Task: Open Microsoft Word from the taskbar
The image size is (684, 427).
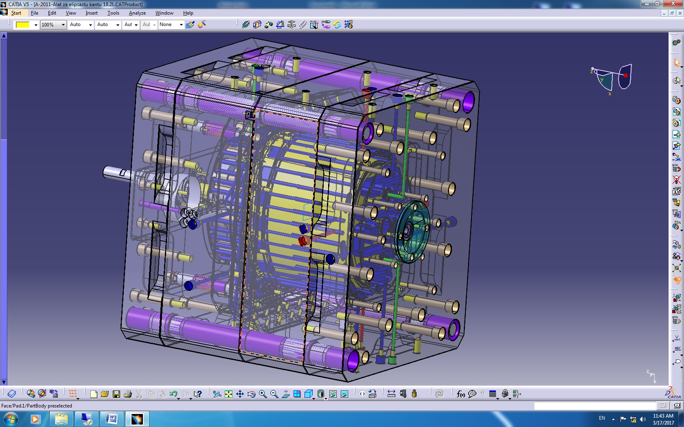Action: point(112,418)
